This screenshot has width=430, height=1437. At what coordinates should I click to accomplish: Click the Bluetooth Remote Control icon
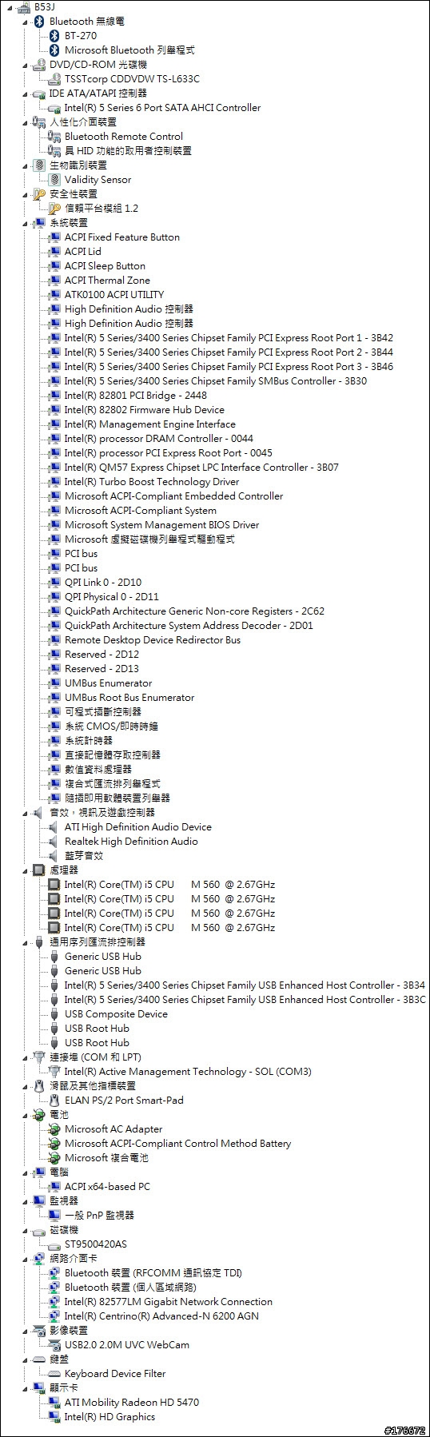coord(54,137)
